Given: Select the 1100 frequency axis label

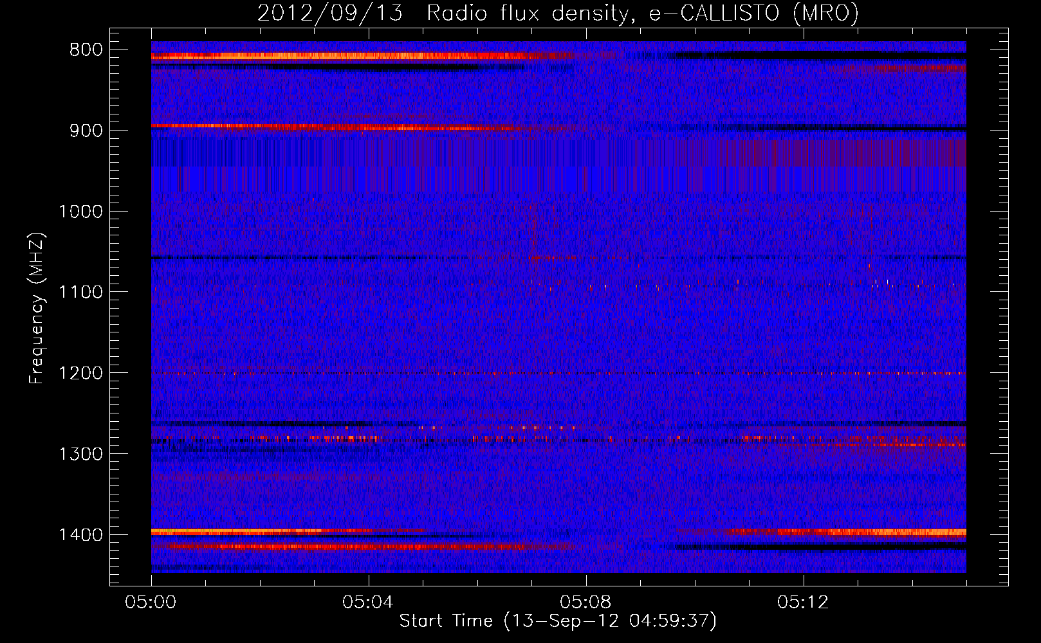Looking at the screenshot, I should (x=80, y=293).
